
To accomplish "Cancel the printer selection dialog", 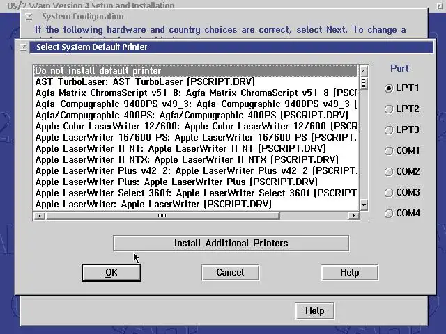I will pyautogui.click(x=230, y=272).
